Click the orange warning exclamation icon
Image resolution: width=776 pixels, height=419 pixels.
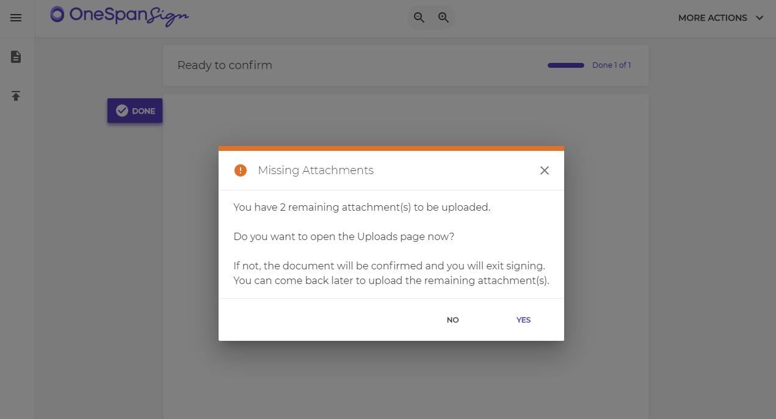click(x=241, y=170)
